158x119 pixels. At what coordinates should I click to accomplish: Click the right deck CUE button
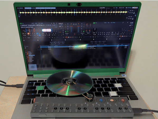(94, 33)
